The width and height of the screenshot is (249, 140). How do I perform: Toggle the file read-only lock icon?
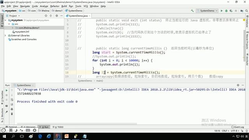[x=242, y=131]
